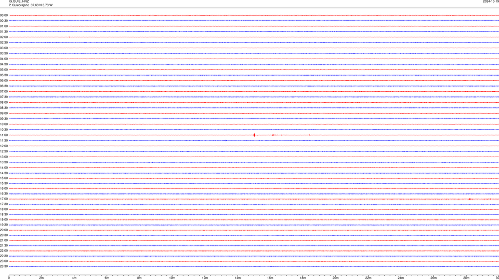Click the small red event after the 11:00 spike
The height and width of the screenshot is (280, 499).
[x=273, y=135]
